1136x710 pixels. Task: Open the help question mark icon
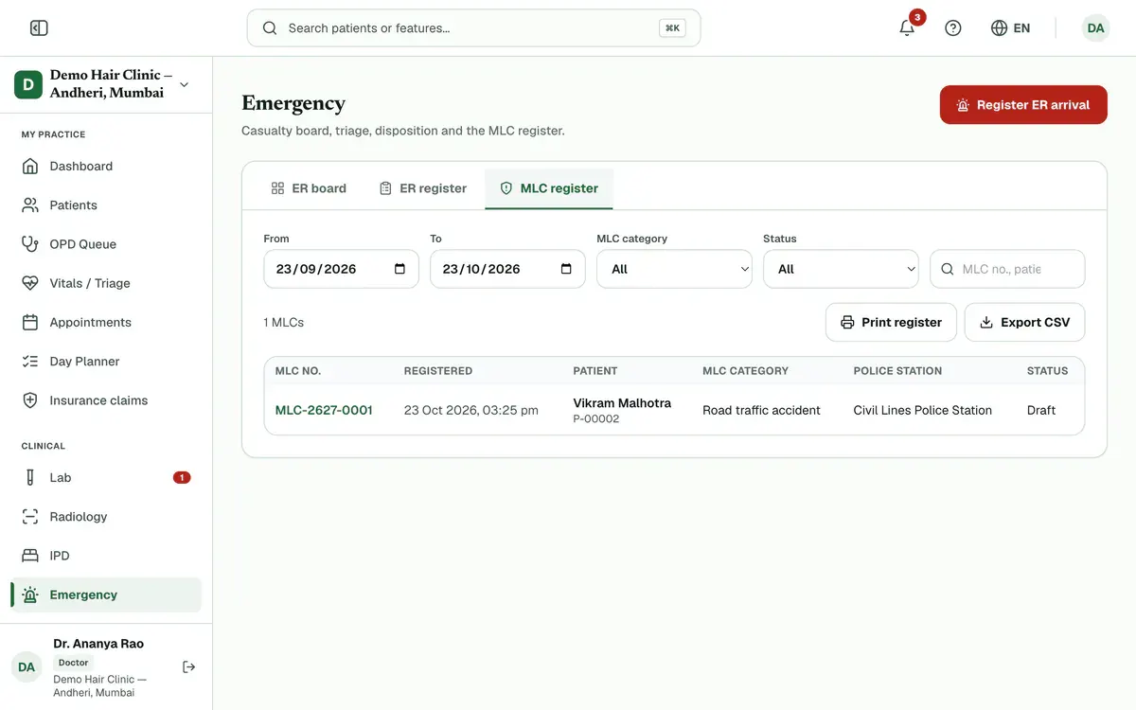pos(953,28)
